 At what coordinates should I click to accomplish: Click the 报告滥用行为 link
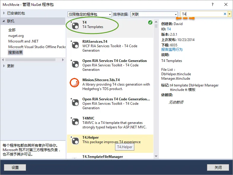tap(172, 49)
